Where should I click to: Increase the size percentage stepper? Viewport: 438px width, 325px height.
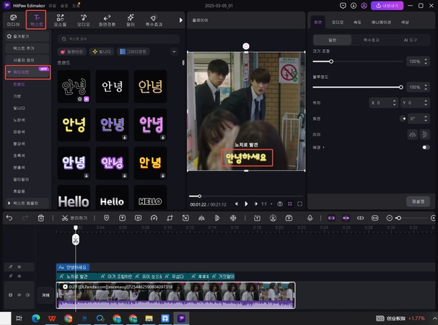pyautogui.click(x=426, y=59)
